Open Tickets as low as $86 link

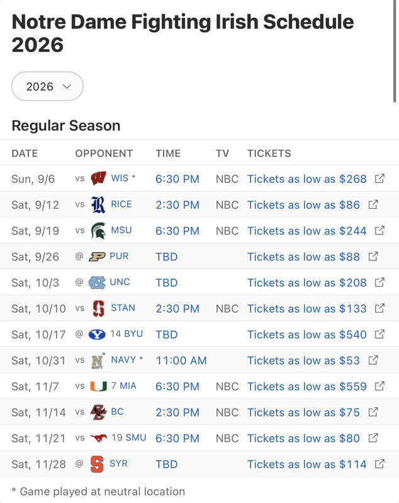point(303,205)
